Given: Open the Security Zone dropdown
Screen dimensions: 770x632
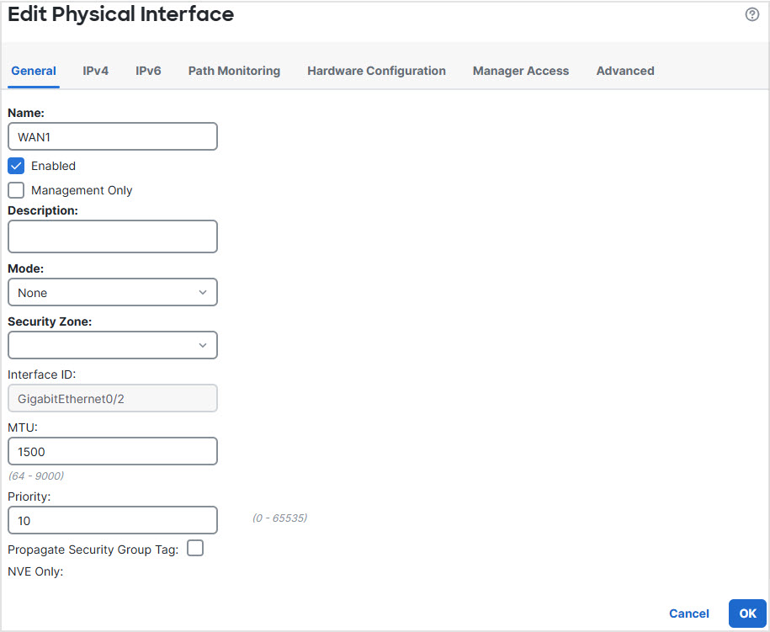Looking at the screenshot, I should point(112,345).
